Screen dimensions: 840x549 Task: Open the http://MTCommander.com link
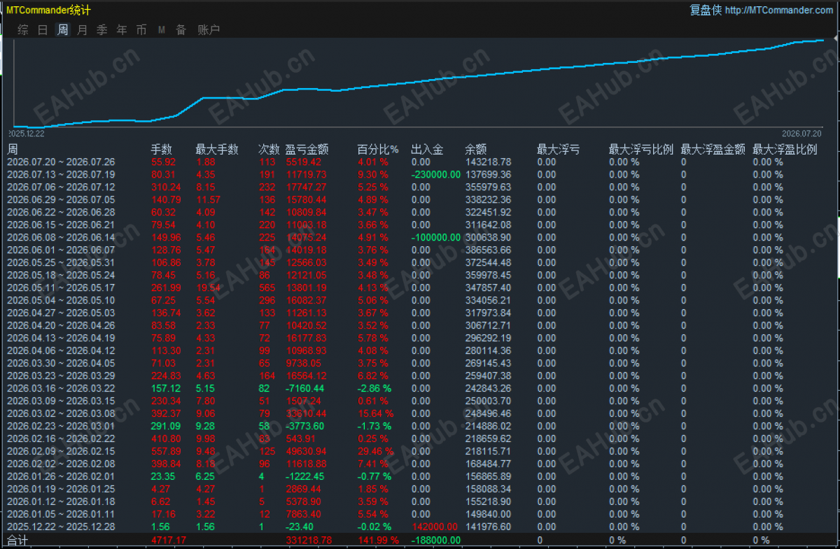[779, 10]
